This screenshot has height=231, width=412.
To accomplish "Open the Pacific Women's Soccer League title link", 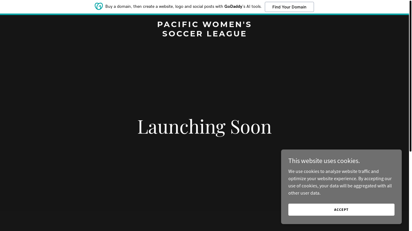I will tap(204, 29).
